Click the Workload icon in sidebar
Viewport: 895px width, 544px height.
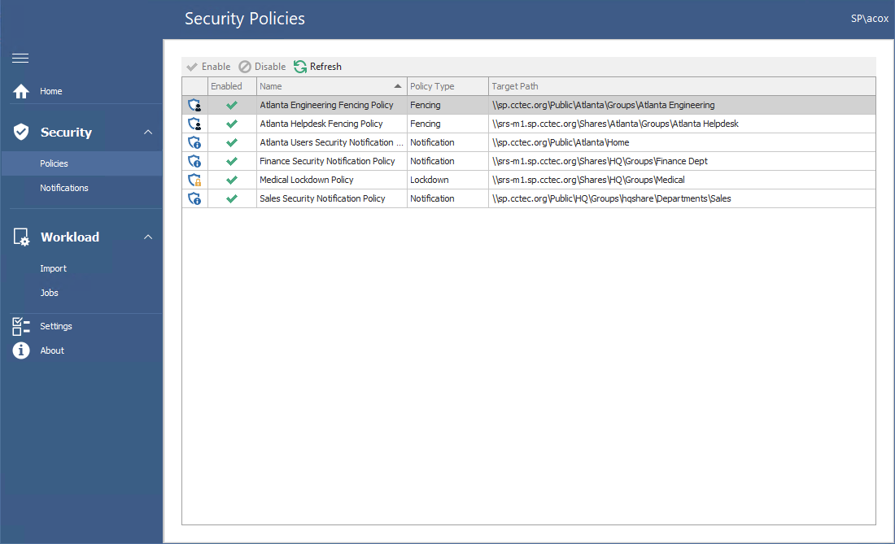20,237
